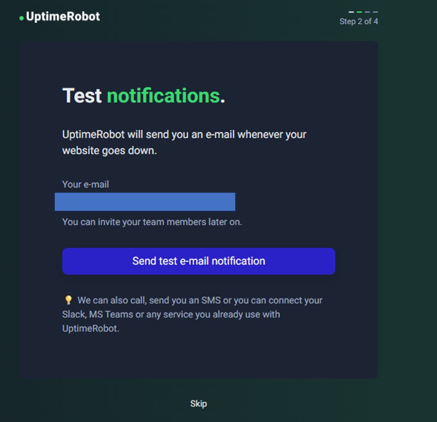The height and width of the screenshot is (422, 437).
Task: Click the 'Step 2 of 4' label
Action: (x=359, y=21)
